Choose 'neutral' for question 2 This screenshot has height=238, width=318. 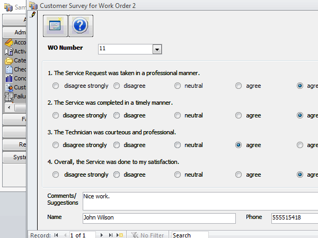click(x=178, y=115)
